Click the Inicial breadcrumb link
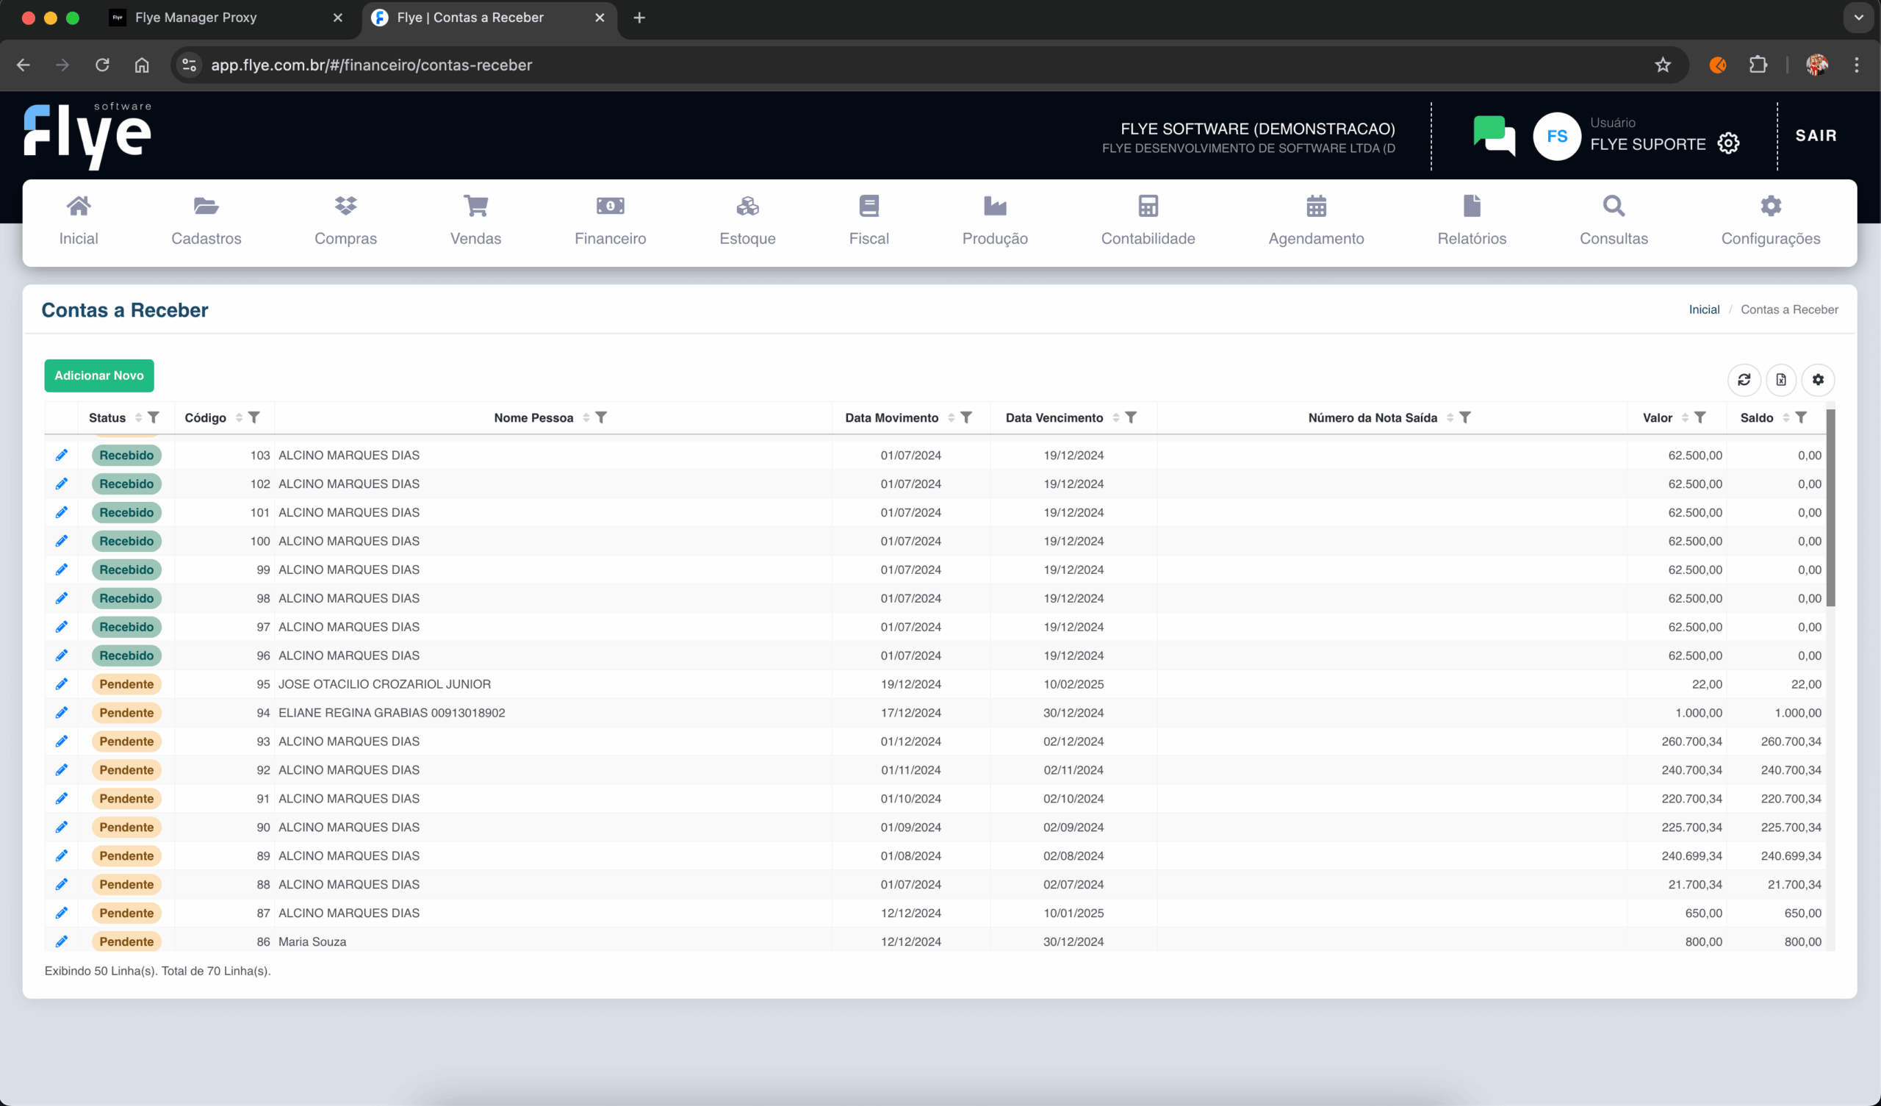 point(1704,309)
